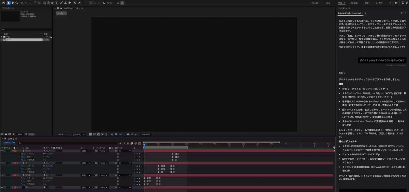Hide the BG layer with its eye icon

[x=2, y=187]
